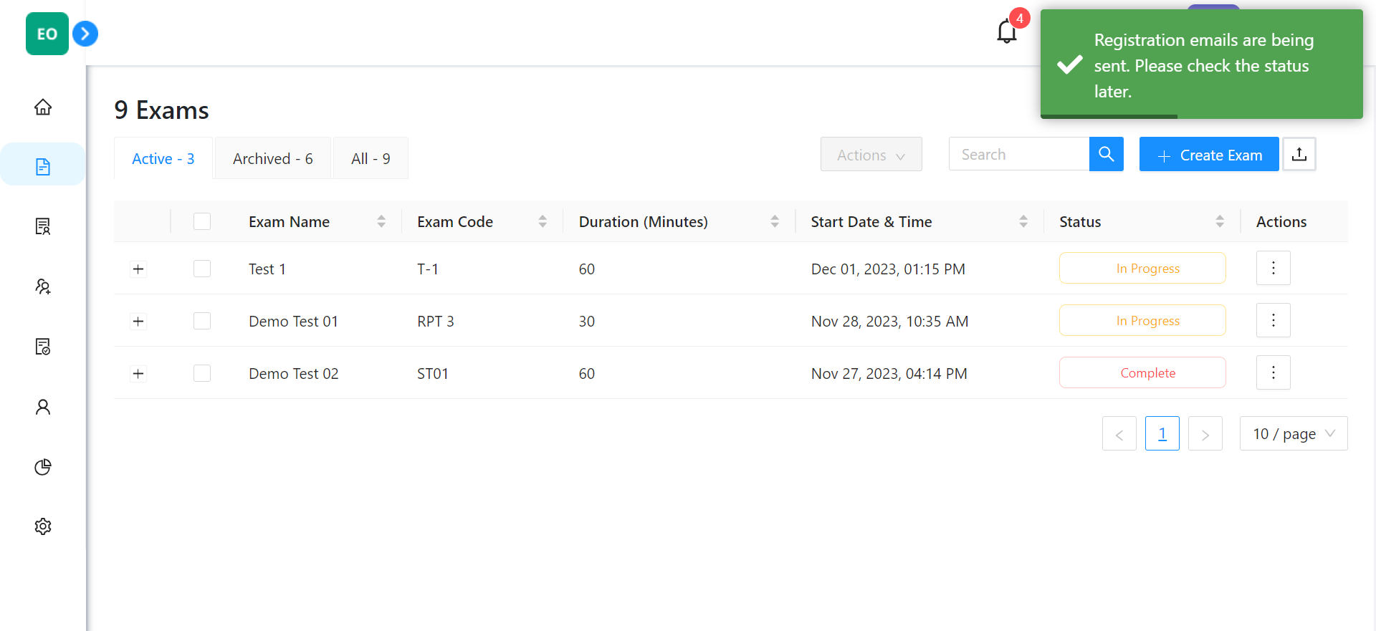Sort by Exam Name column arrows
This screenshot has width=1376, height=631.
click(381, 222)
